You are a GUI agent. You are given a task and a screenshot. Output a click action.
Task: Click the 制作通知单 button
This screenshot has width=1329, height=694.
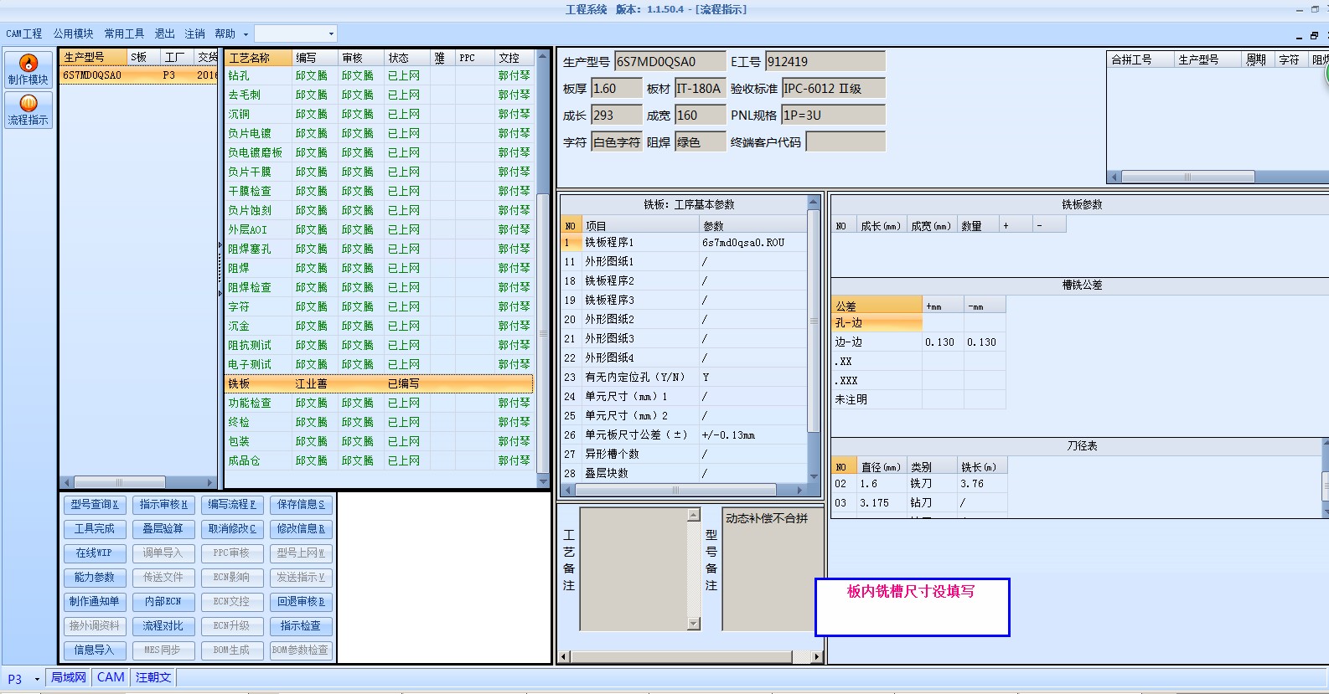[95, 602]
